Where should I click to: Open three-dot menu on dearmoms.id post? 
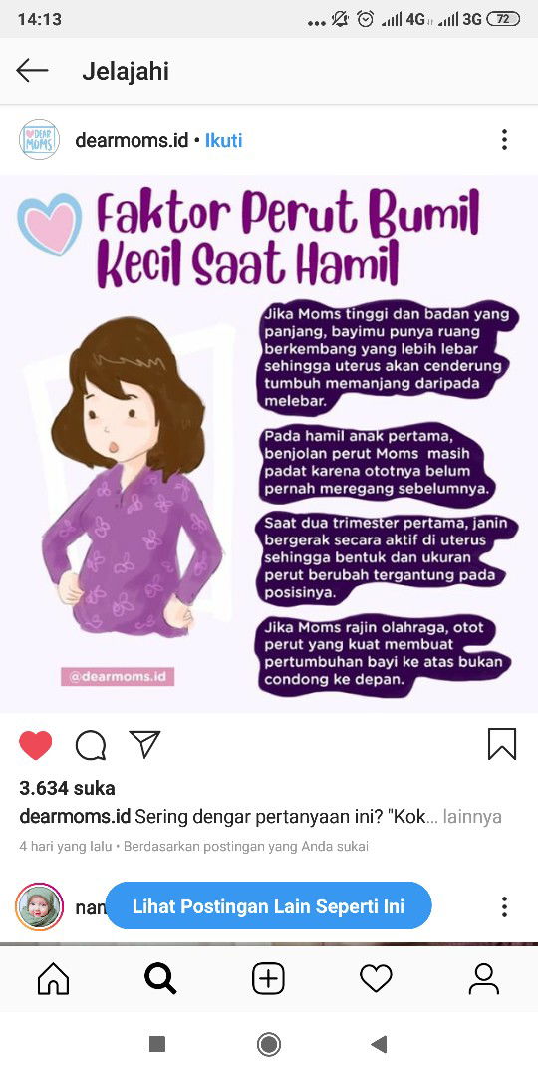click(504, 140)
